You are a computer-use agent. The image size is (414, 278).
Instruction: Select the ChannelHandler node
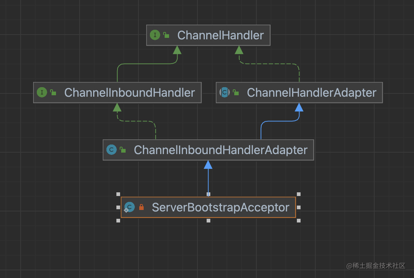coord(208,35)
